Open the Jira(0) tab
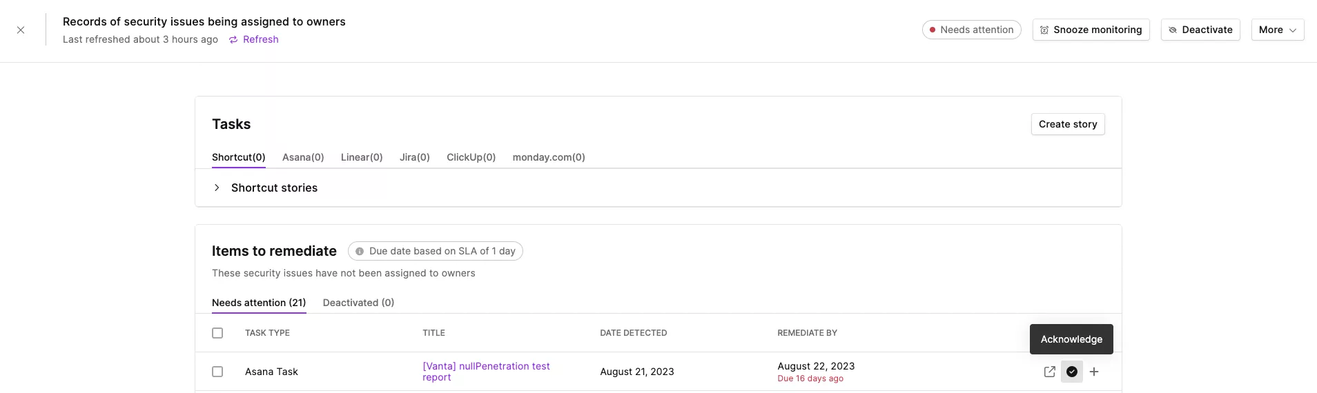This screenshot has width=1317, height=393. click(x=414, y=157)
